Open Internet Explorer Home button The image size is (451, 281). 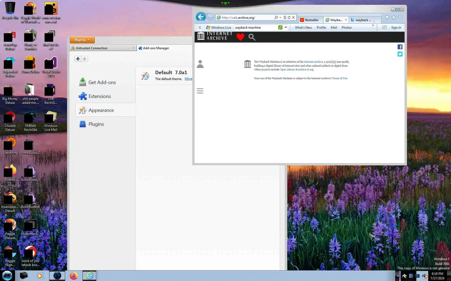387,17
